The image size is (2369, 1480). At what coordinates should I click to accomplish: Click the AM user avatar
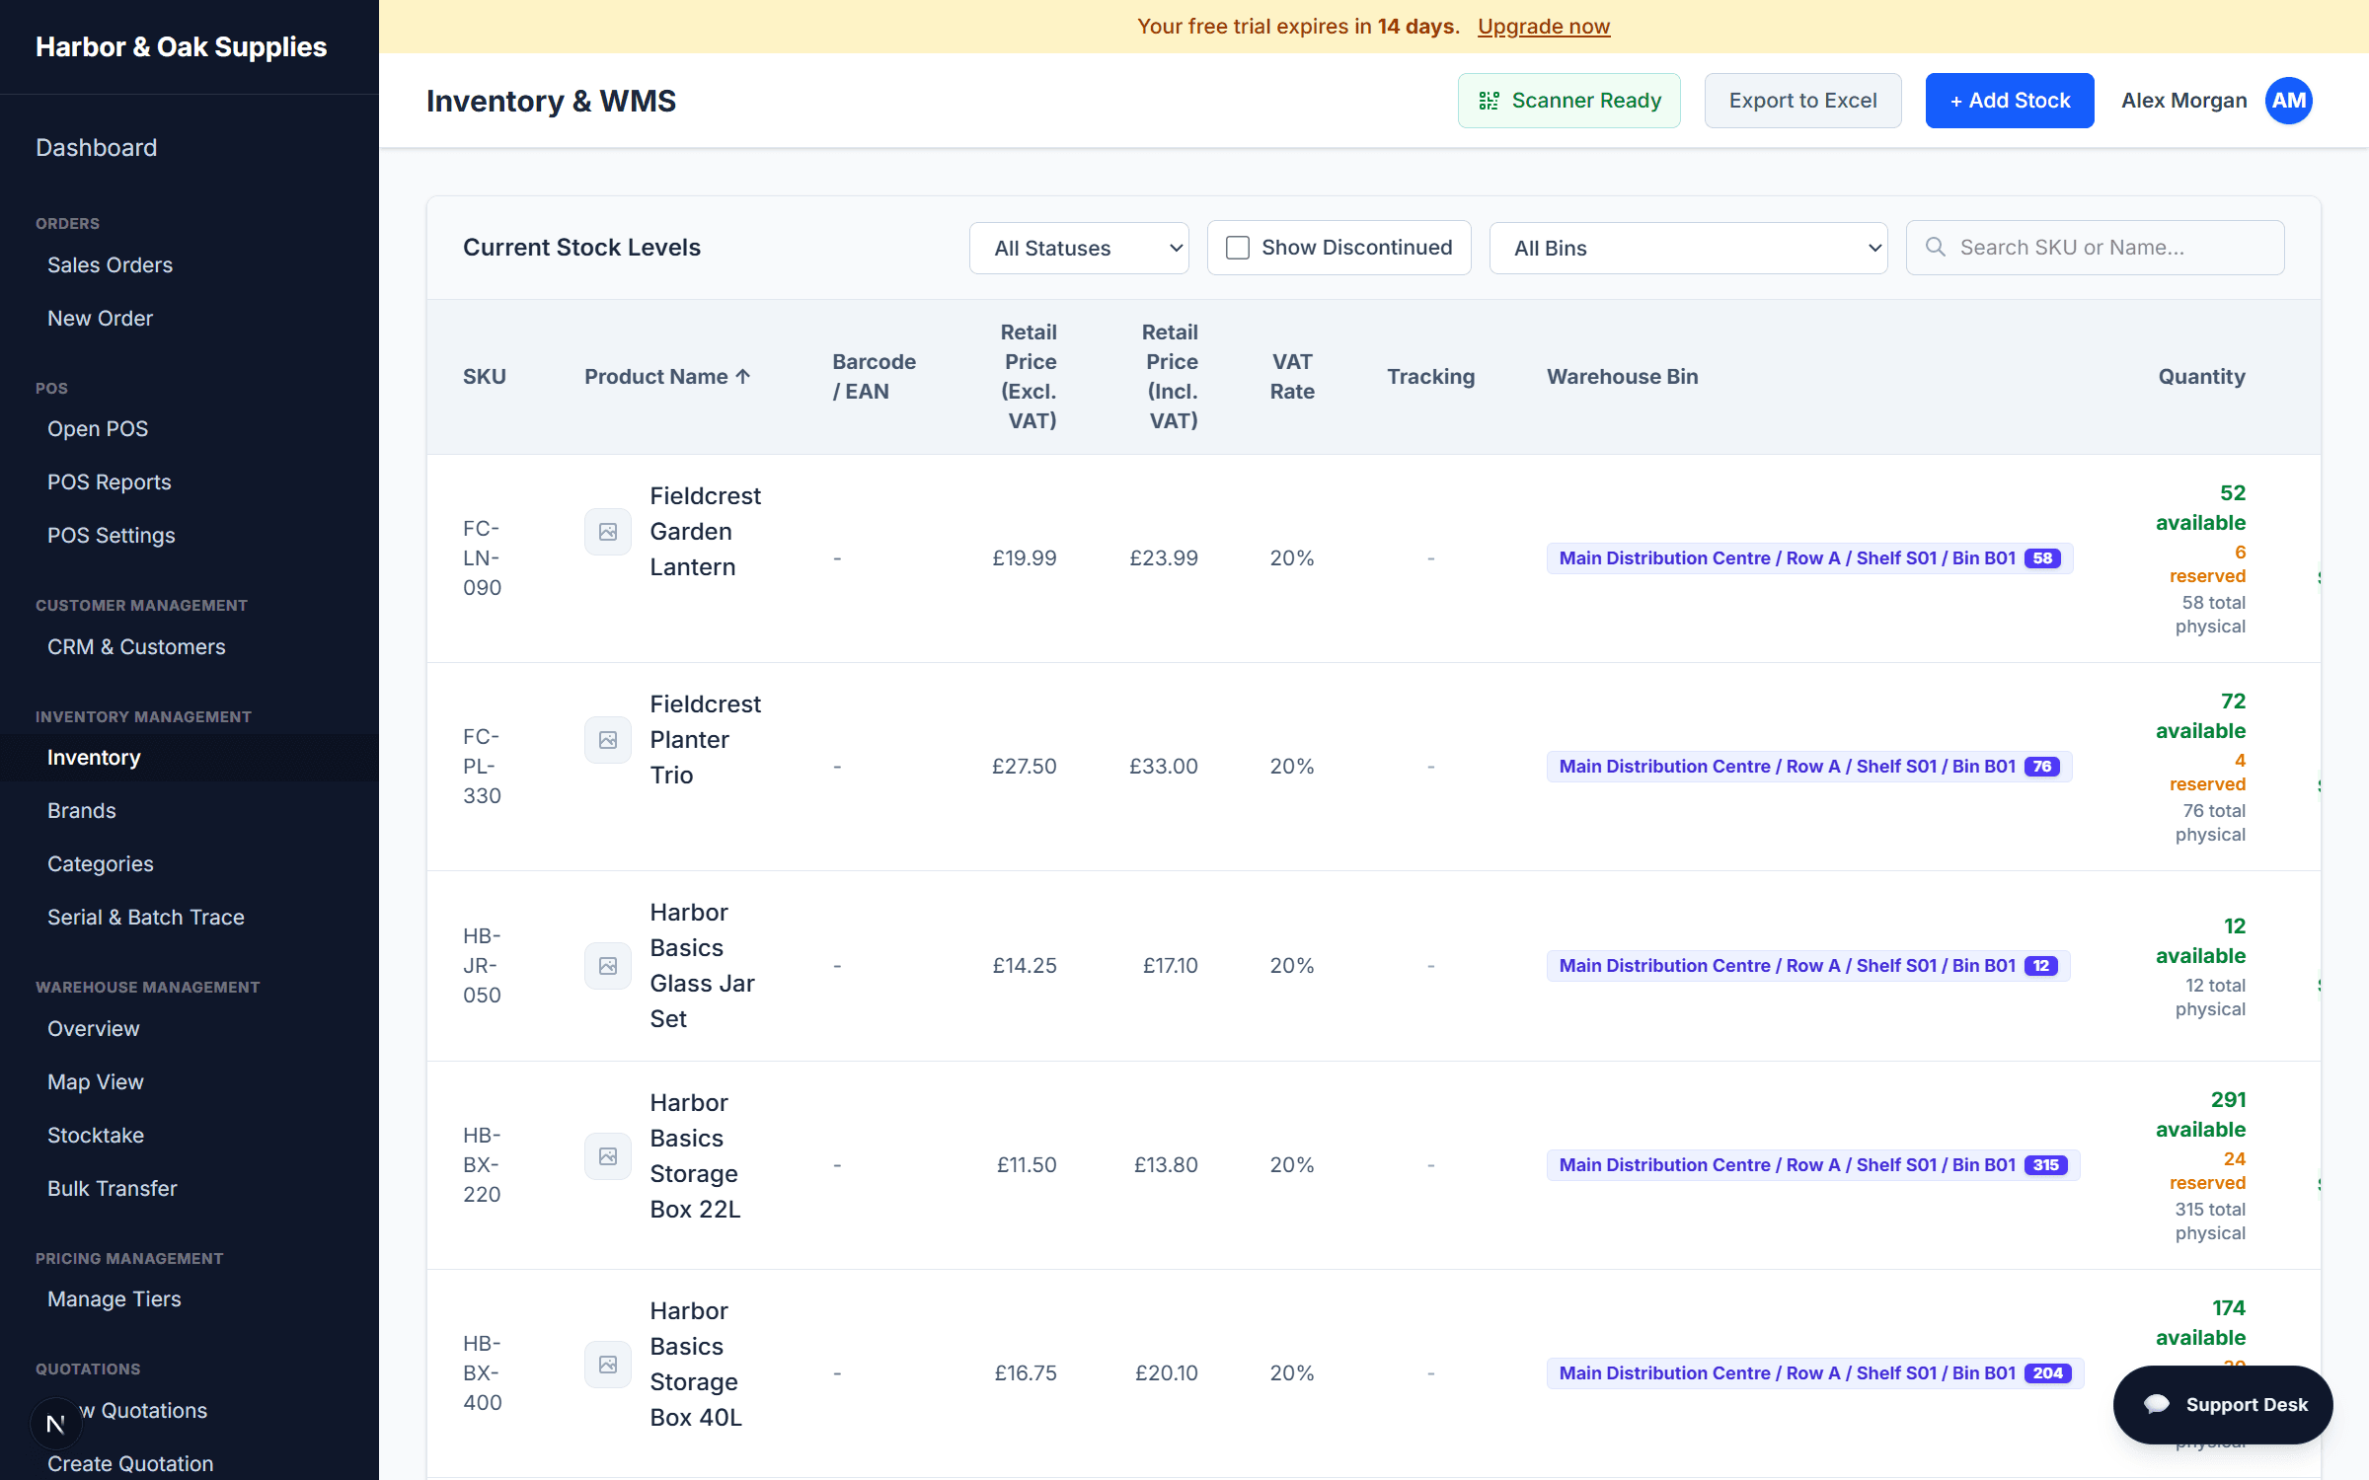2288,101
